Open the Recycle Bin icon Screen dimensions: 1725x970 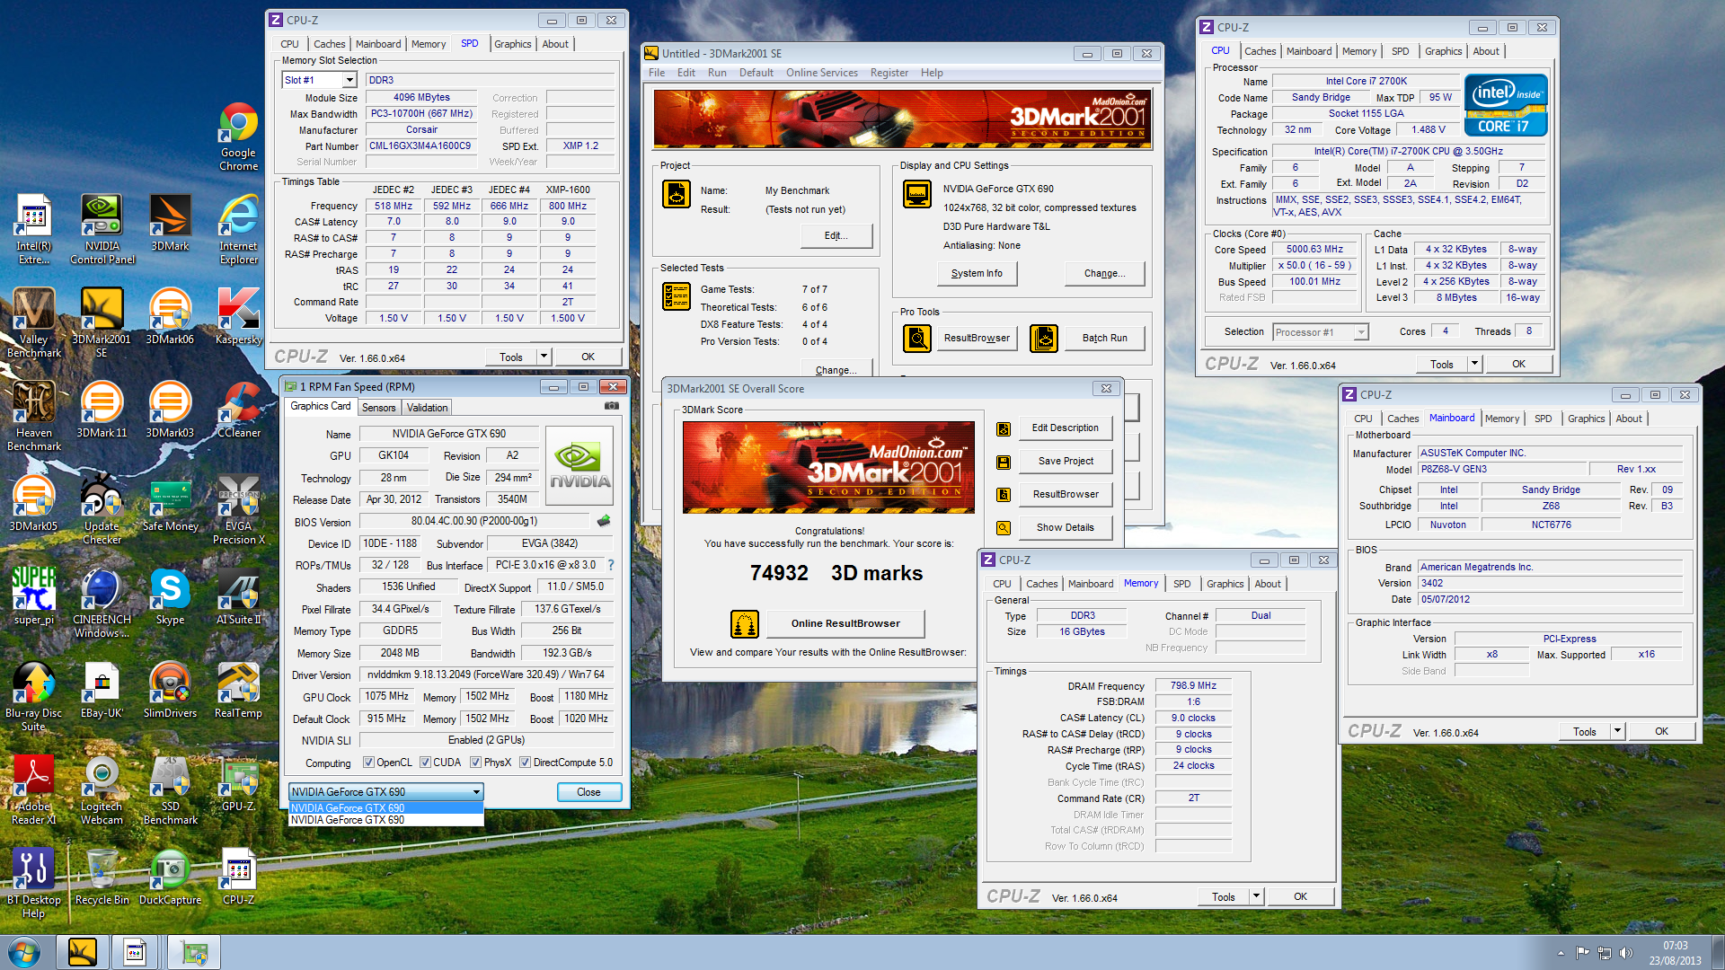[x=102, y=877]
